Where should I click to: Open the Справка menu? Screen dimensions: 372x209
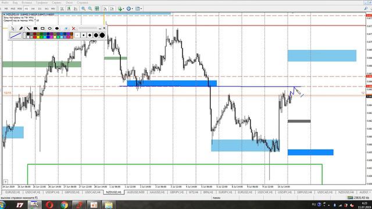click(x=83, y=2)
